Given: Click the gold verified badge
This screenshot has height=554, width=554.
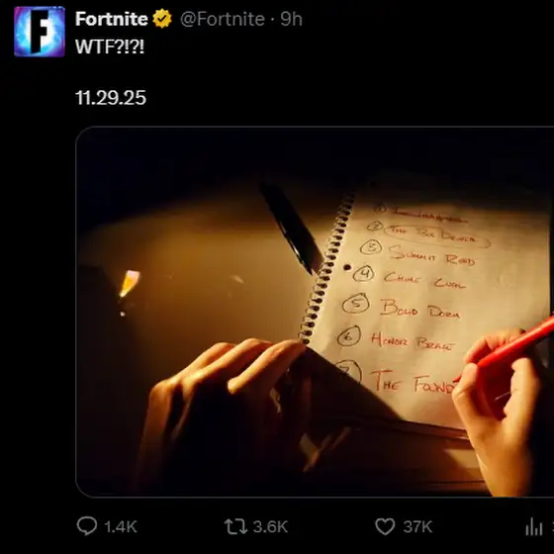Looking at the screenshot, I should click(x=162, y=19).
